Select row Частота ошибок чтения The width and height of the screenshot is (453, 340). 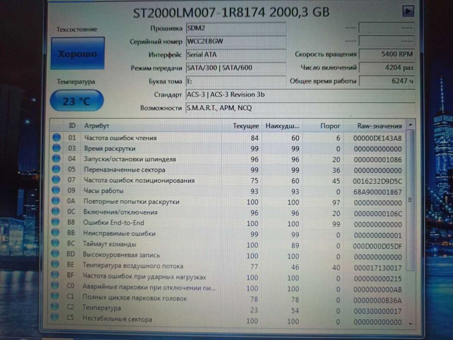coord(228,138)
